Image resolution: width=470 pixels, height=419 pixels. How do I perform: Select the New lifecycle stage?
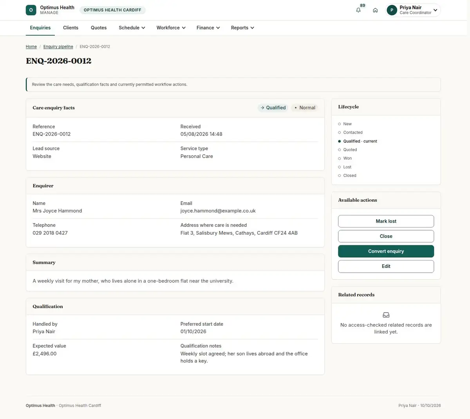pyautogui.click(x=345, y=124)
